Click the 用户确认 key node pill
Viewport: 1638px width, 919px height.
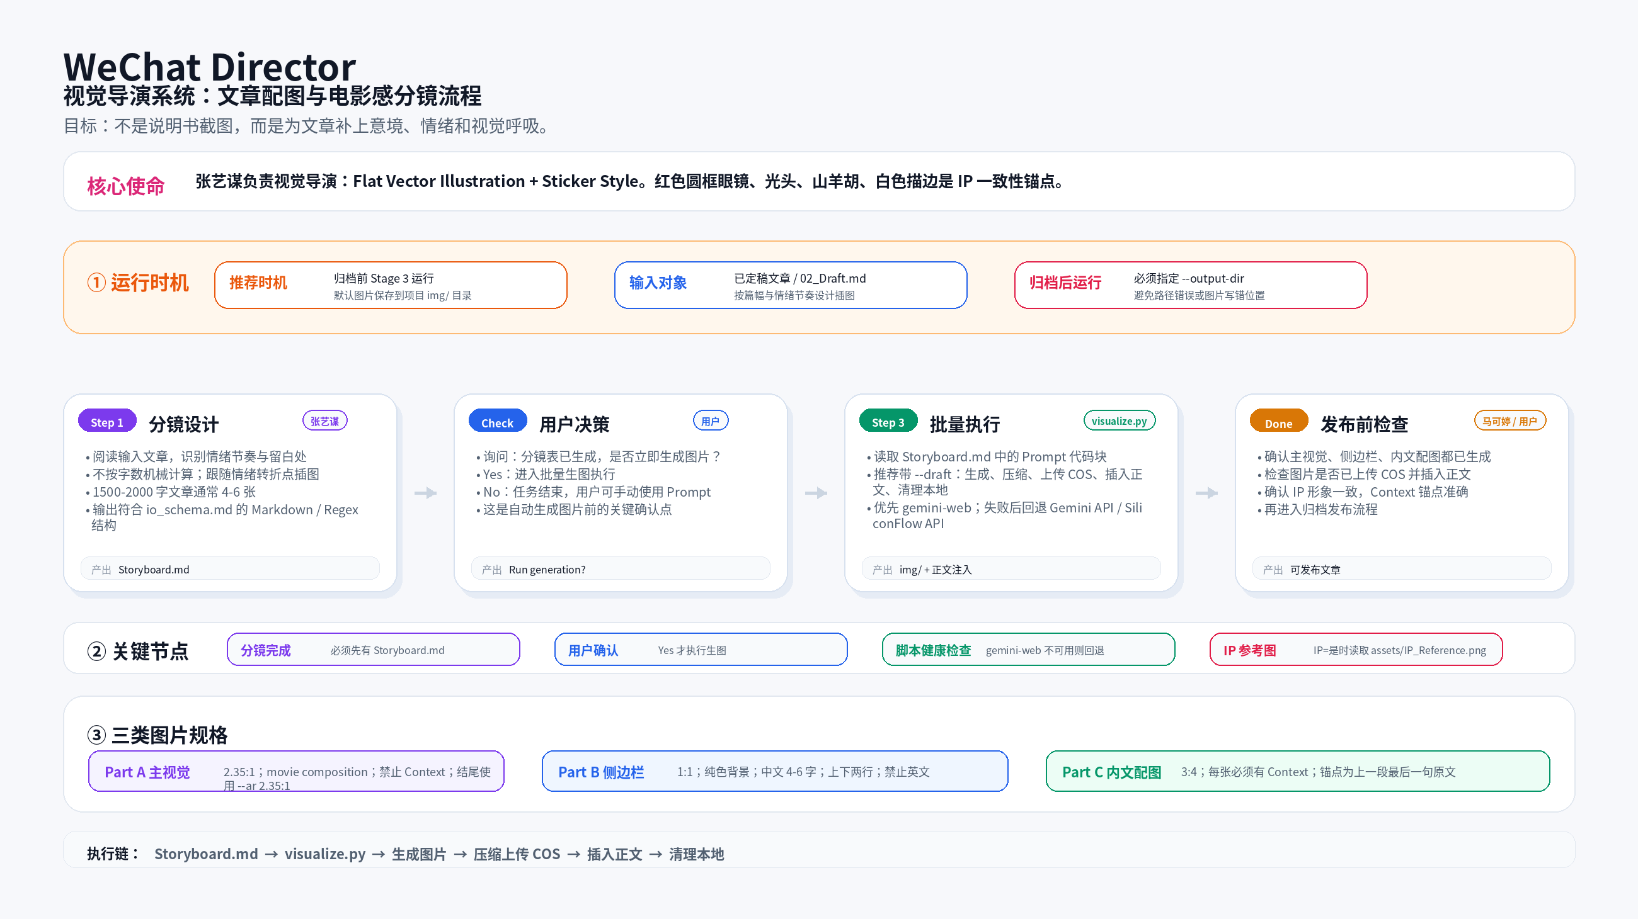(x=701, y=649)
